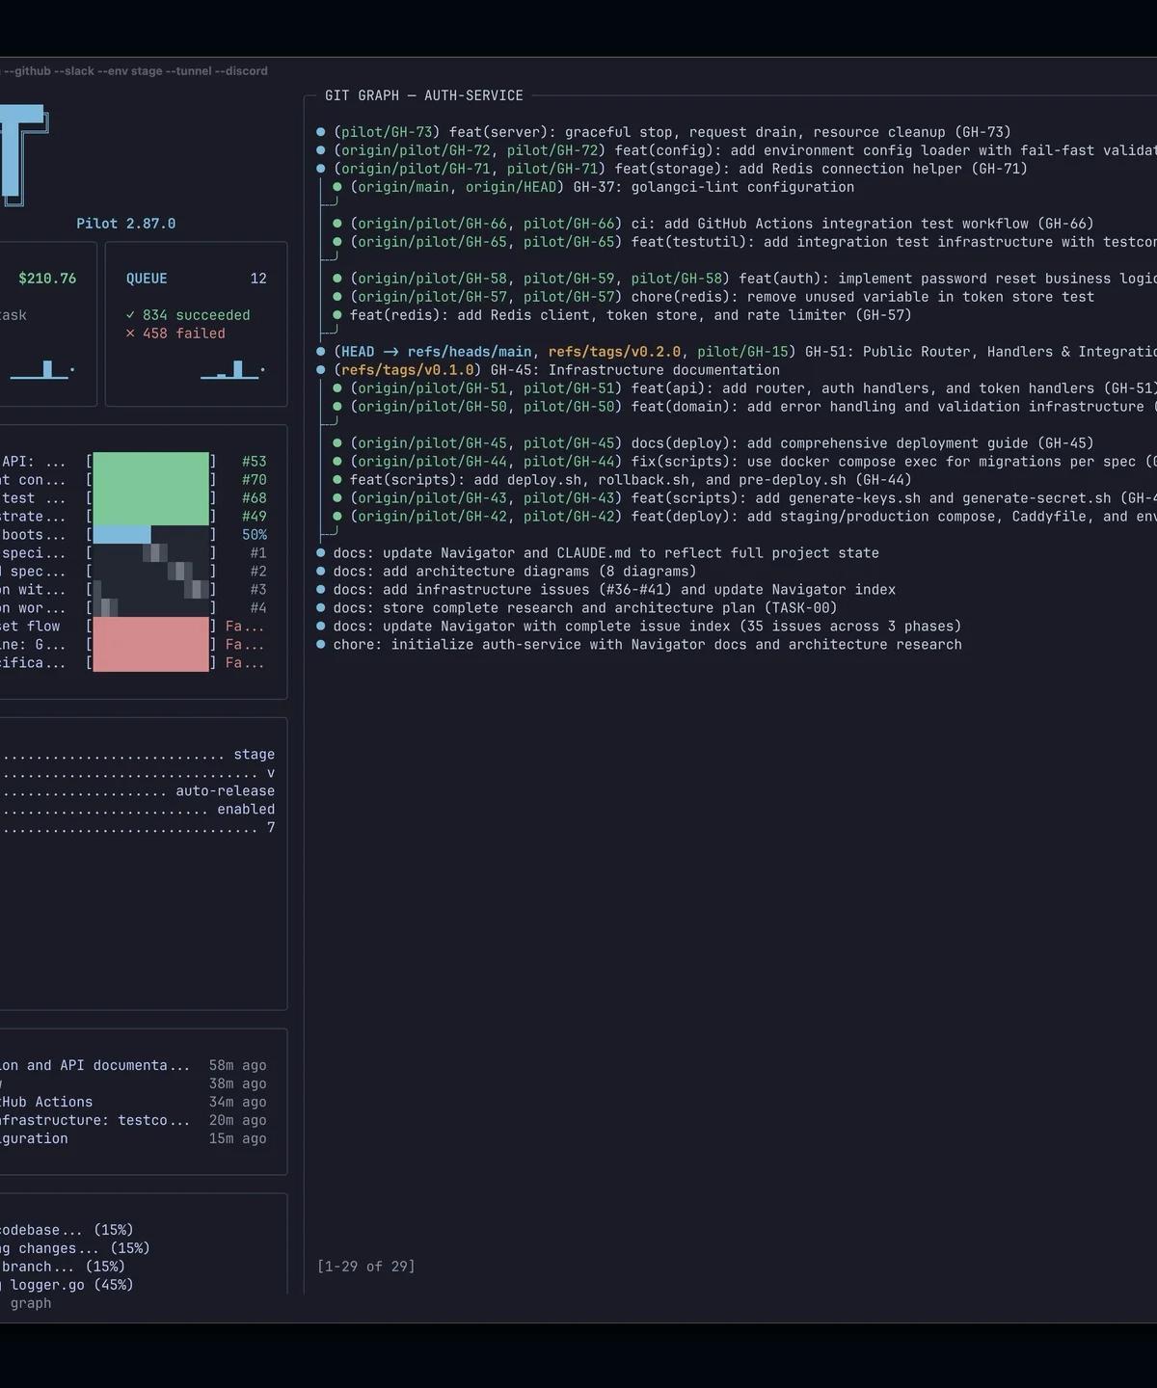Click the [1-29 of 29] pagination indicator
The width and height of the screenshot is (1157, 1388).
[365, 1266]
